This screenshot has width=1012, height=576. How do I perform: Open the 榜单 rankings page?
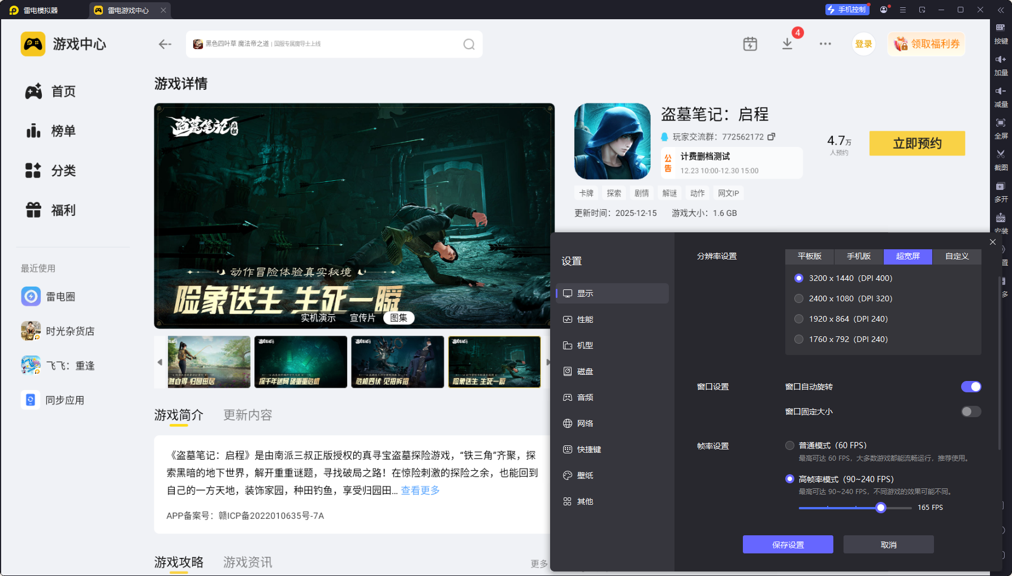tap(50, 131)
